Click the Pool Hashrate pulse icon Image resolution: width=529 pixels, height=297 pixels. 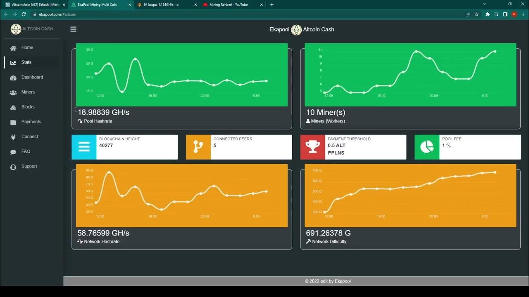(80, 121)
